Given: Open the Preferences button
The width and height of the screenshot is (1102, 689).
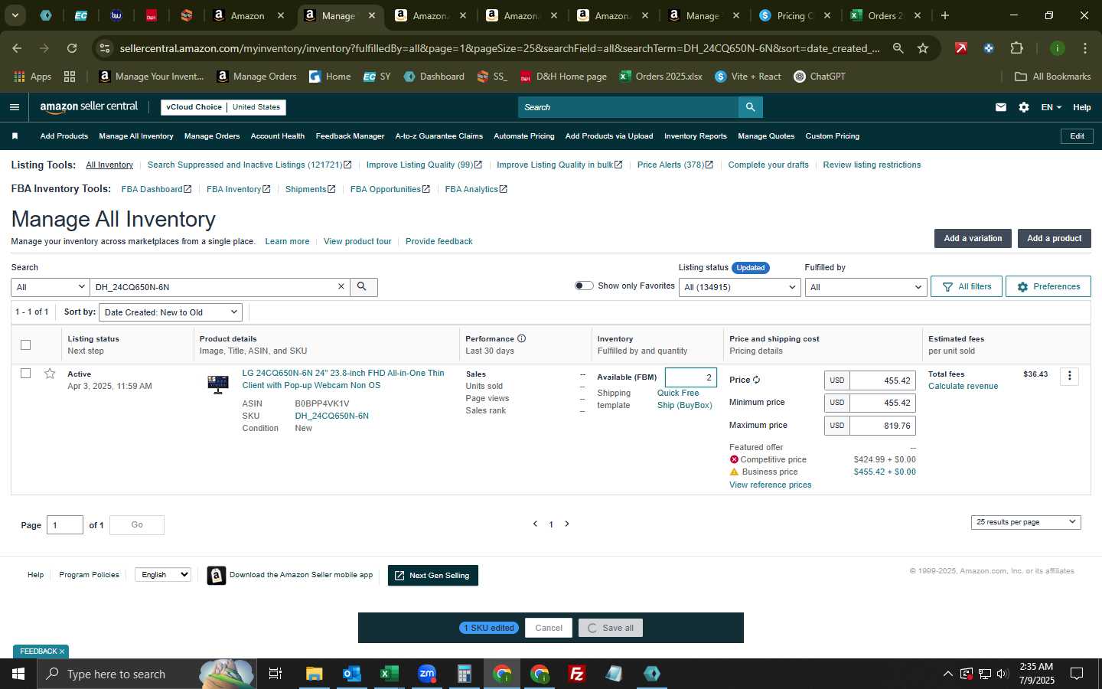Looking at the screenshot, I should [x=1048, y=286].
